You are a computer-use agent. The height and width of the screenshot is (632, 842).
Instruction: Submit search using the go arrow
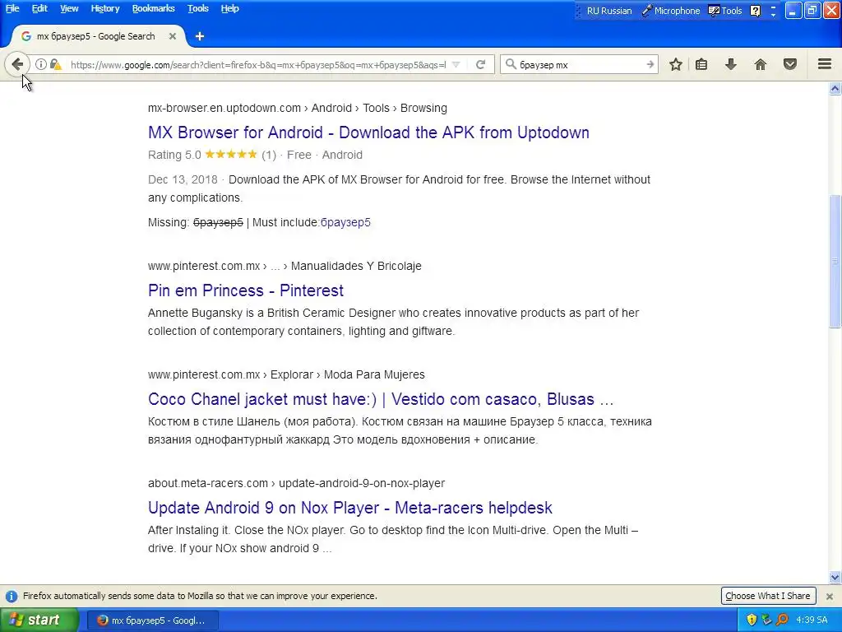tap(650, 64)
